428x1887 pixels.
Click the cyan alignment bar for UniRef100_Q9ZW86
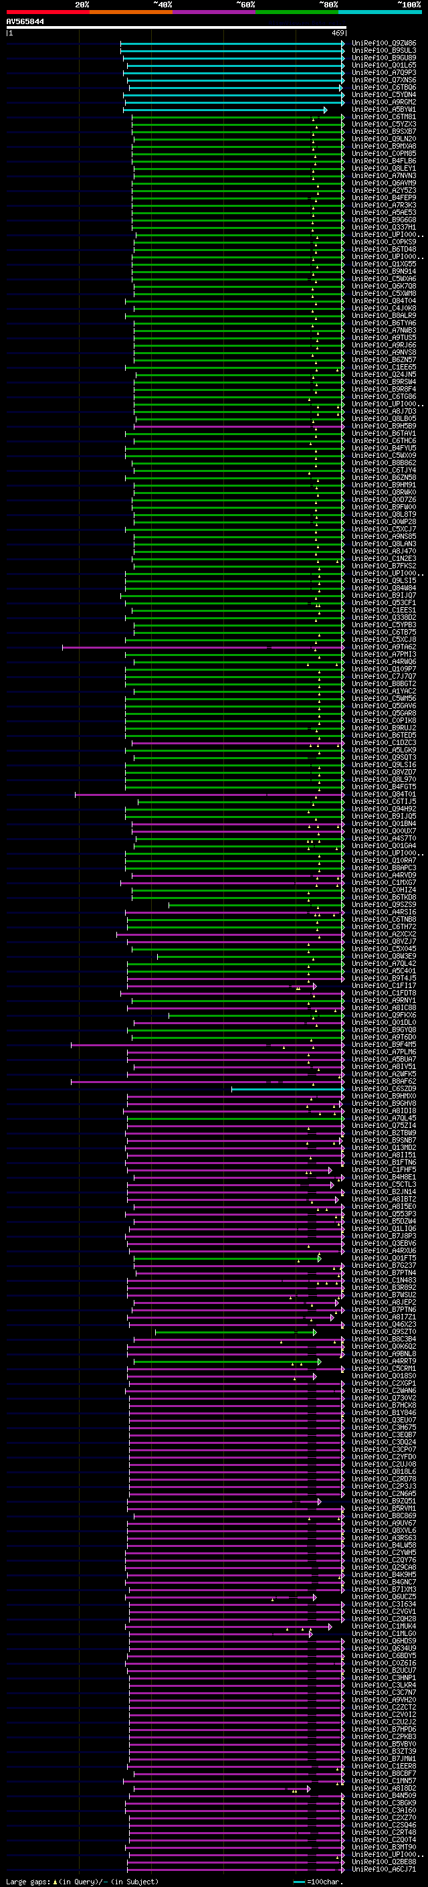(233, 44)
